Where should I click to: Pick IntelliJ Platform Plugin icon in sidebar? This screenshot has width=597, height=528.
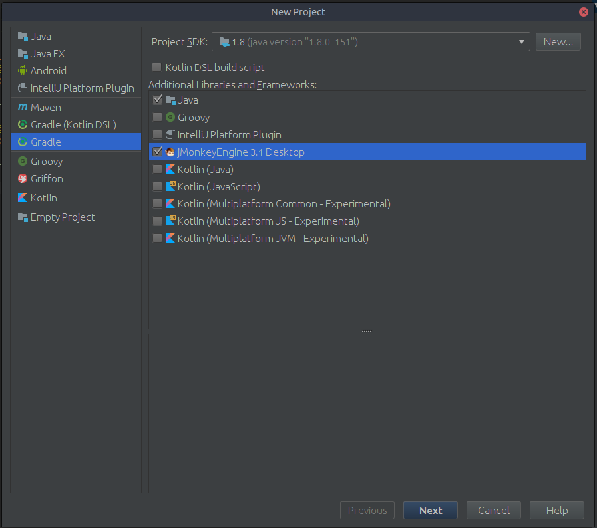point(23,88)
